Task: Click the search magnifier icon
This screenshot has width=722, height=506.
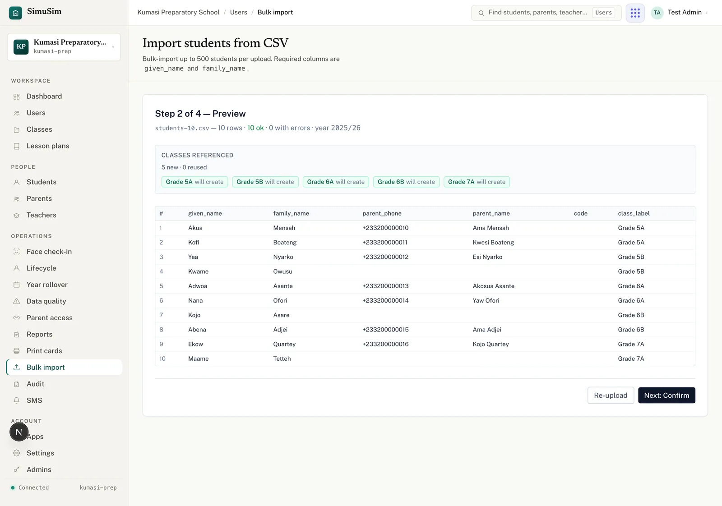Action: point(481,13)
